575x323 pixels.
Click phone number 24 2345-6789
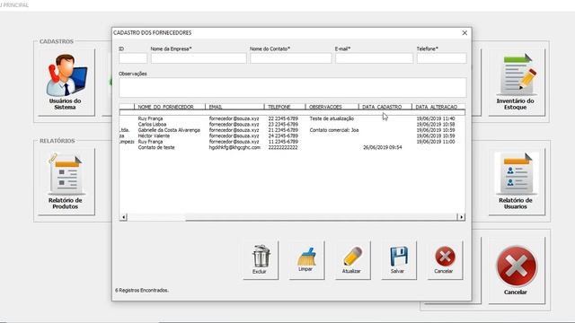click(283, 135)
